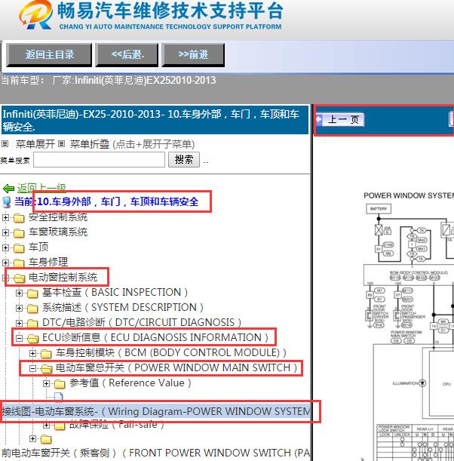
Task: Click 菜单折叠 to collapse all menus
Action: [x=89, y=144]
